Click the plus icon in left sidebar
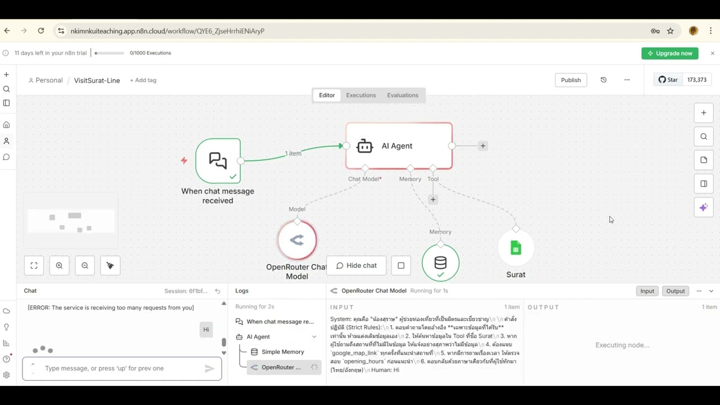The image size is (720, 405). pyautogui.click(x=7, y=75)
